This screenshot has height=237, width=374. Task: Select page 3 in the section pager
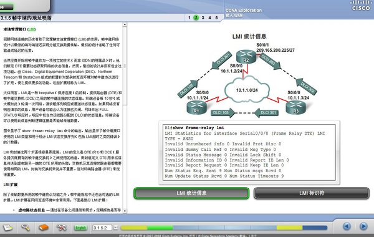coord(203,17)
